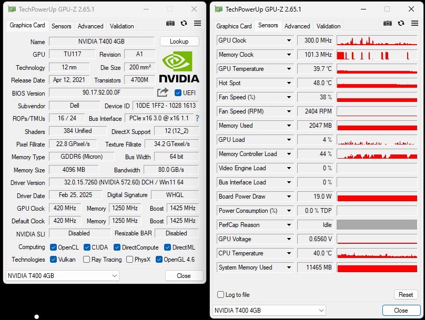Open GPU selector dropdown in left window
Image resolution: width=425 pixels, height=320 pixels.
pos(63,276)
